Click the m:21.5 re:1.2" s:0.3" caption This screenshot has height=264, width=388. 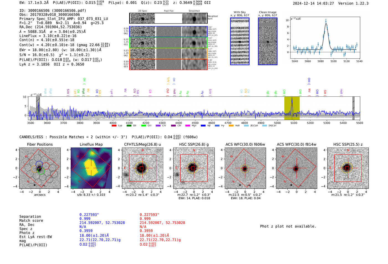pos(348,195)
